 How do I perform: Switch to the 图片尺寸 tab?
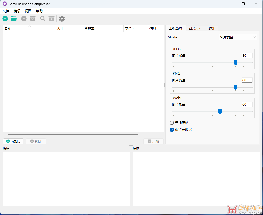[x=195, y=28]
